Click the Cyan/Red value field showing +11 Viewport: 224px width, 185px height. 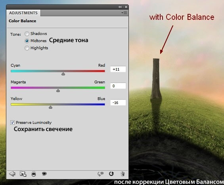click(x=118, y=69)
